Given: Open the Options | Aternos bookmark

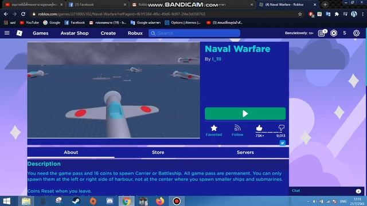Looking at the screenshot, I should click(183, 23).
